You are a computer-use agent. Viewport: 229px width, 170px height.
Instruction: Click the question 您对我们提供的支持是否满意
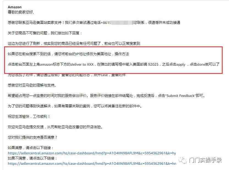coord(32,138)
